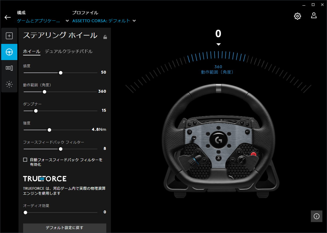The height and width of the screenshot is (233, 327).
Task: Switch to the デュアルクラッチパドル tab
Action: 69,51
